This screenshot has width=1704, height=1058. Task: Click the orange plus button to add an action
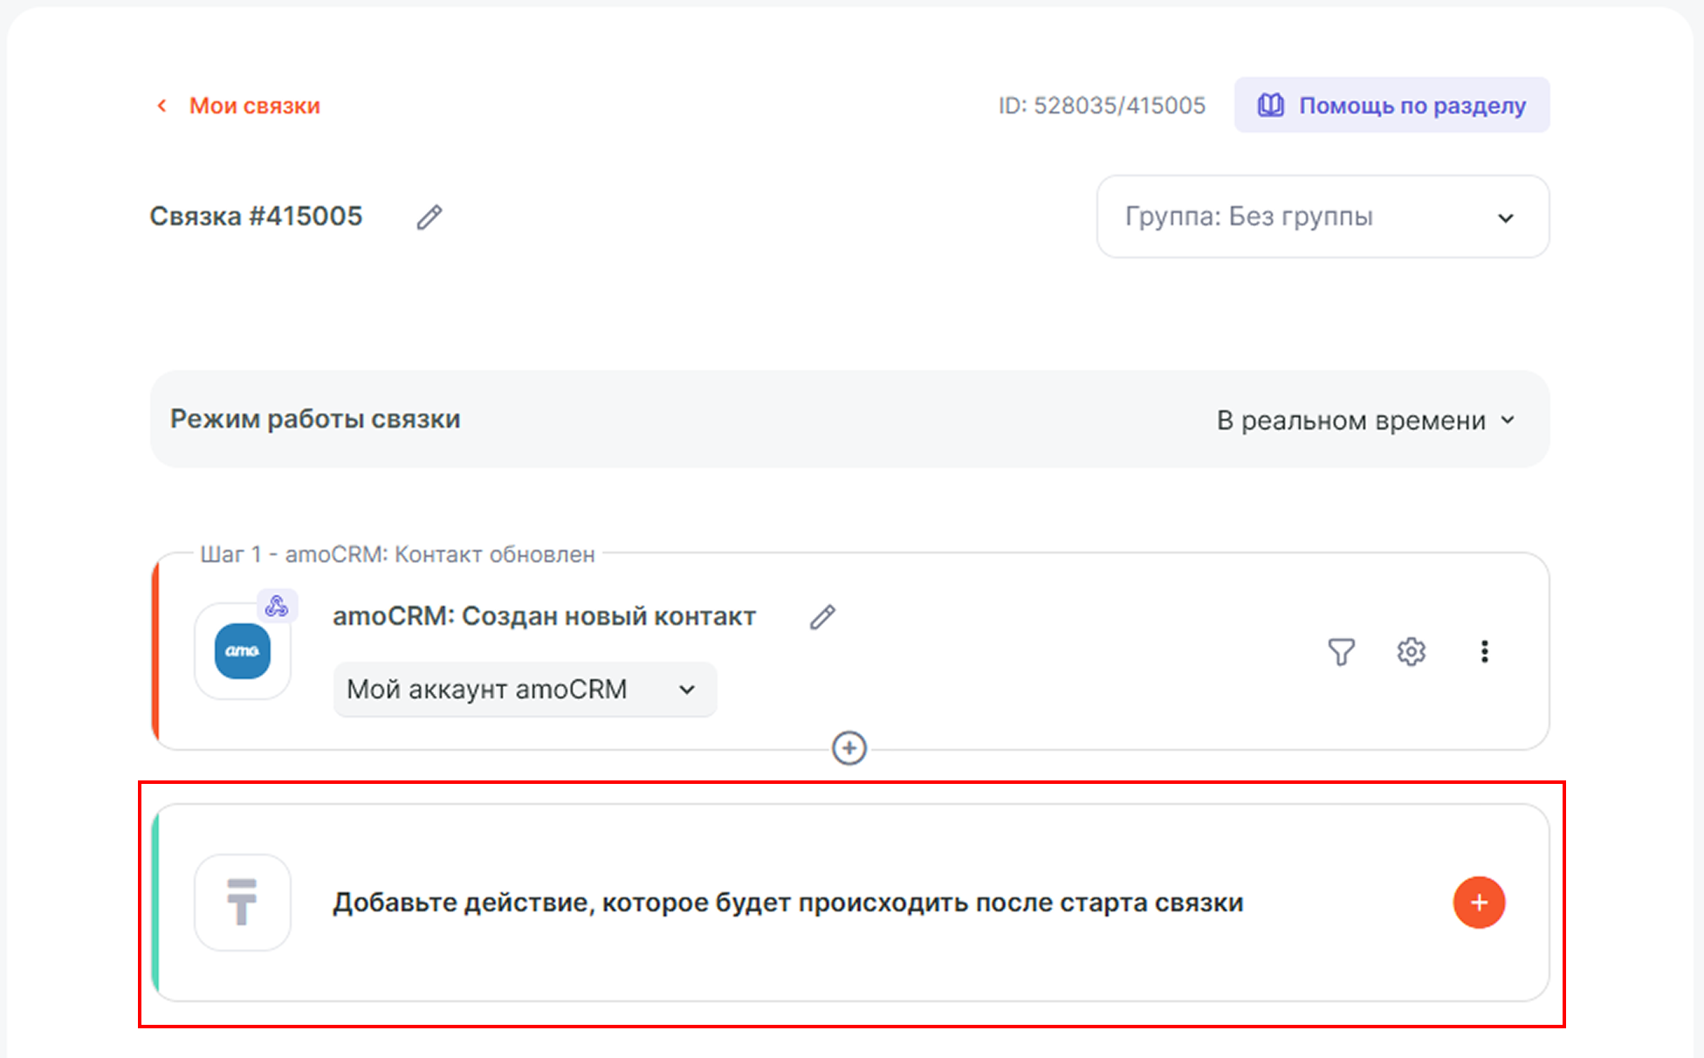pos(1479,903)
